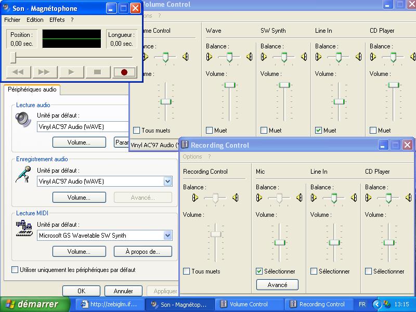Click the Avancé button under Mic
This screenshot has height=312, width=416.
pyautogui.click(x=277, y=285)
